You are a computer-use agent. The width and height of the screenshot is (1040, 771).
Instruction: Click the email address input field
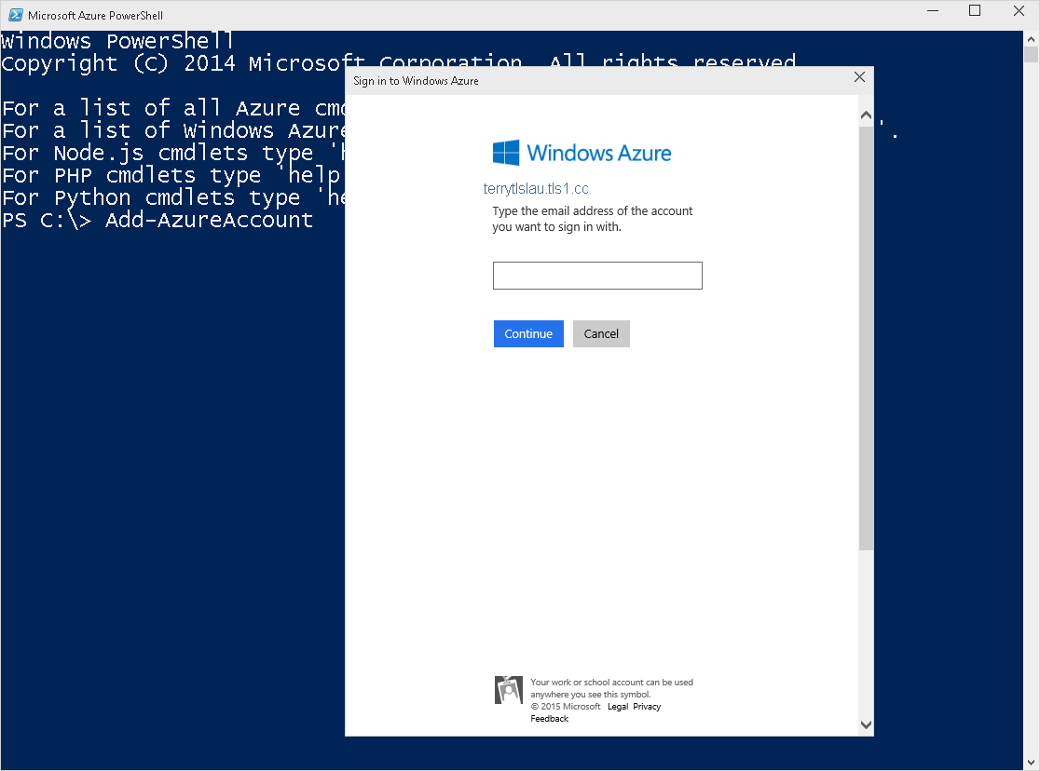[597, 275]
